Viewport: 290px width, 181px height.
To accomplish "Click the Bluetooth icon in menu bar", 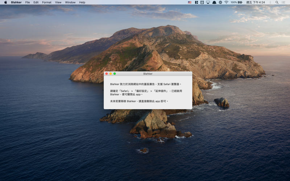I will 270,2.
